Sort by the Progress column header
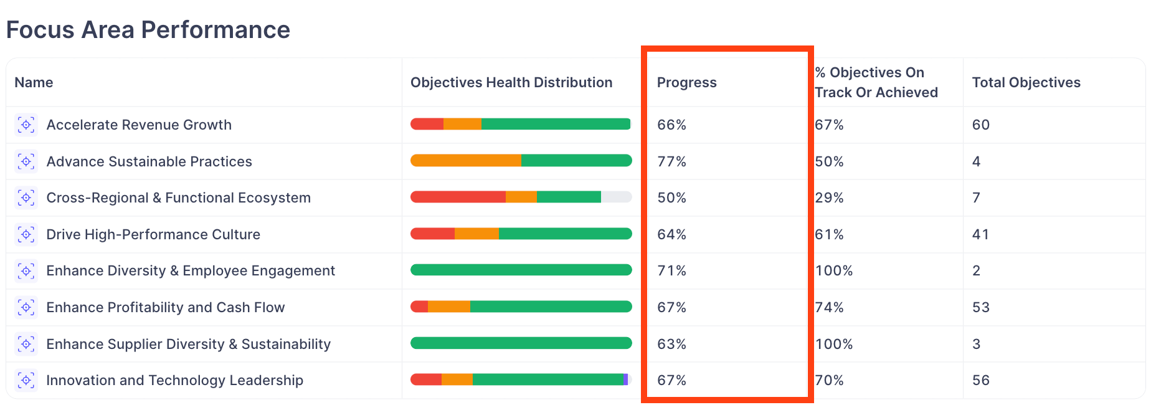This screenshot has width=1161, height=415. click(686, 82)
